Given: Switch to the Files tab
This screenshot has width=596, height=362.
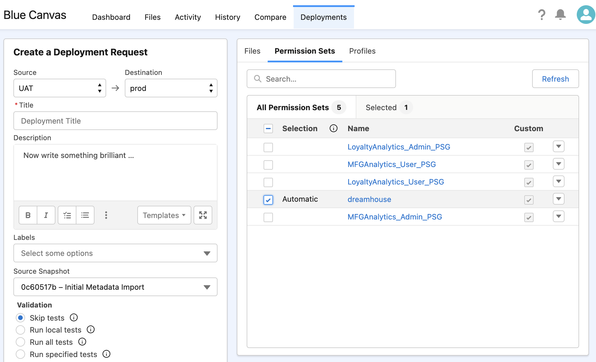Looking at the screenshot, I should (252, 51).
